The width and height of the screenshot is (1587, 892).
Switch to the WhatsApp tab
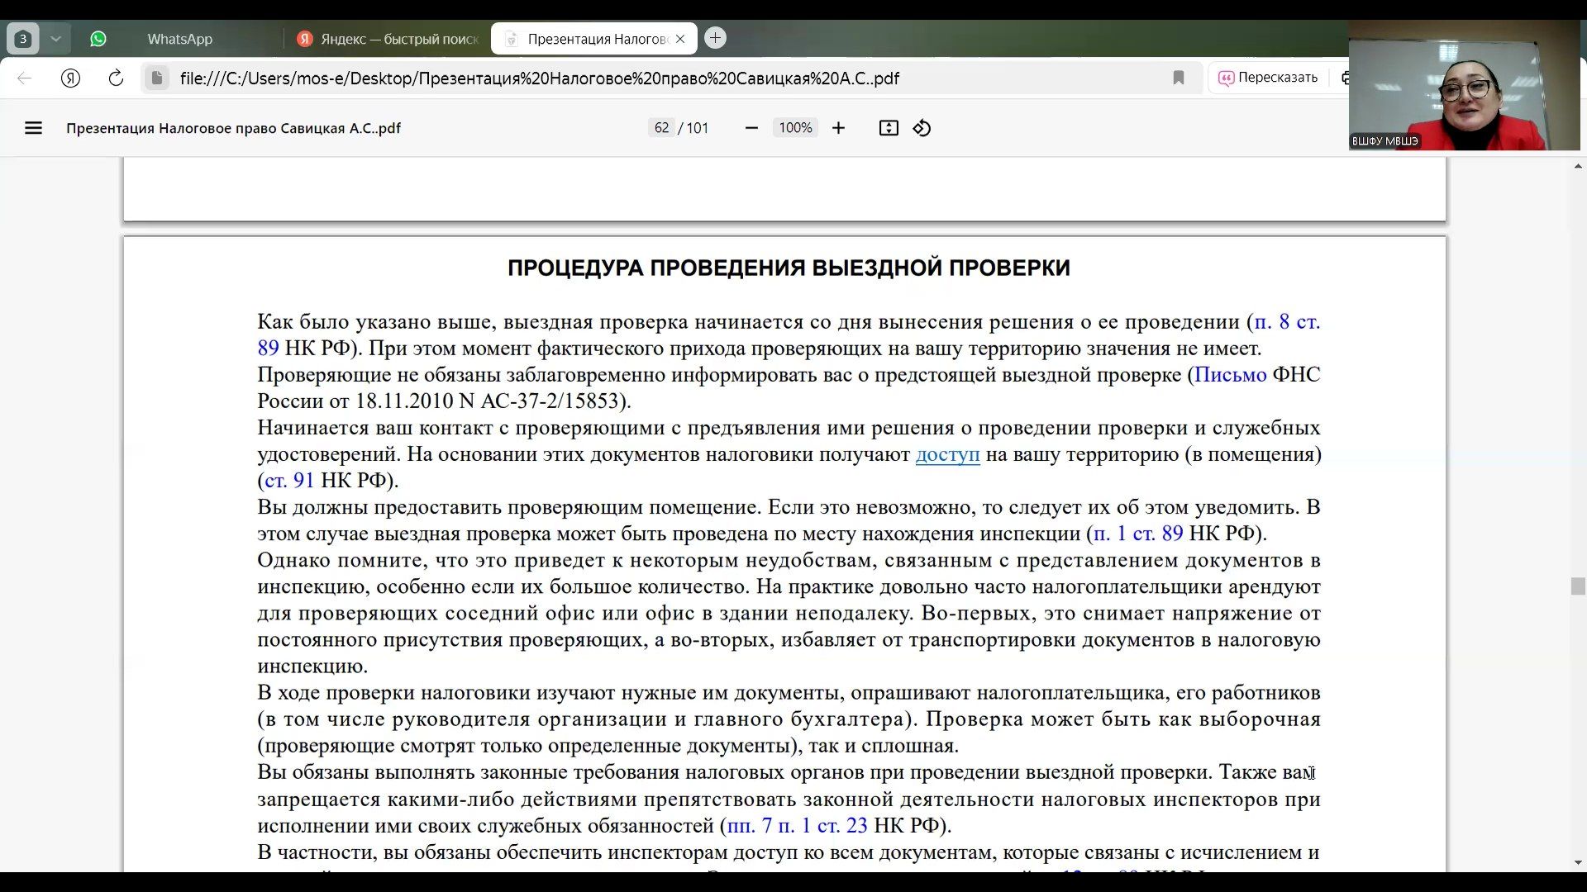tap(179, 39)
